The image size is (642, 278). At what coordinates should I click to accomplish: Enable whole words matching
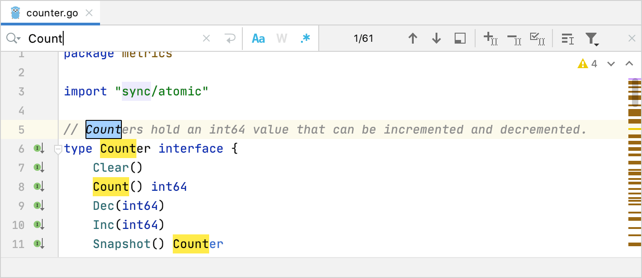pyautogui.click(x=281, y=38)
